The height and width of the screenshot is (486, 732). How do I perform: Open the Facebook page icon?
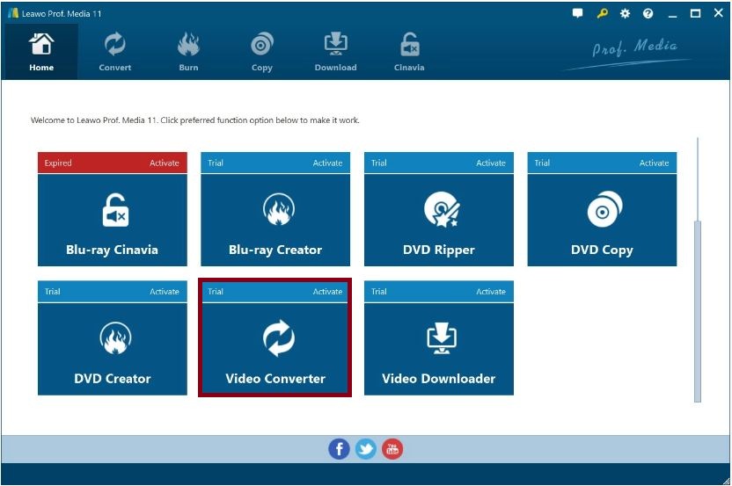339,449
